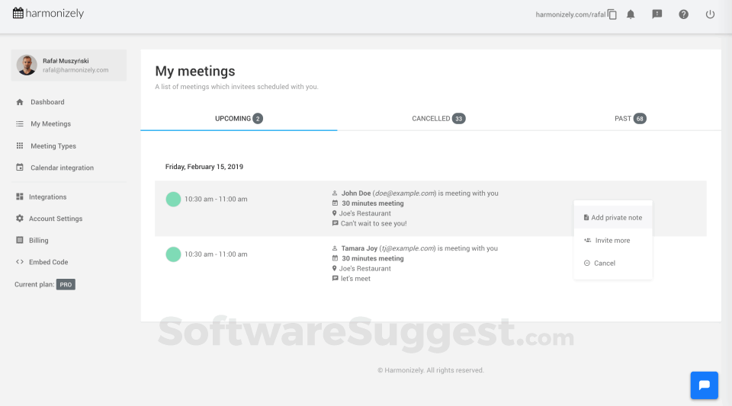Open the feedback message icon in header
Screen dimensions: 732x406
point(657,14)
